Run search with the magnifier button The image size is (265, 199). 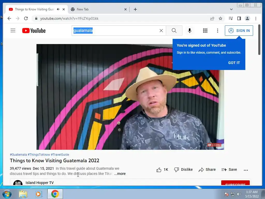(174, 31)
